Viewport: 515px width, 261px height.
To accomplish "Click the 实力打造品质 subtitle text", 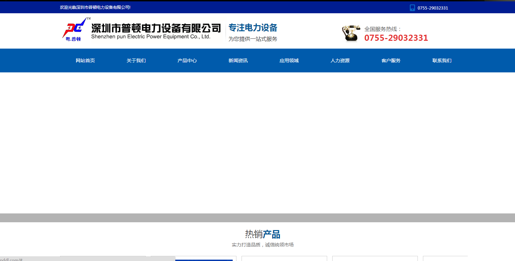I will coord(262,245).
